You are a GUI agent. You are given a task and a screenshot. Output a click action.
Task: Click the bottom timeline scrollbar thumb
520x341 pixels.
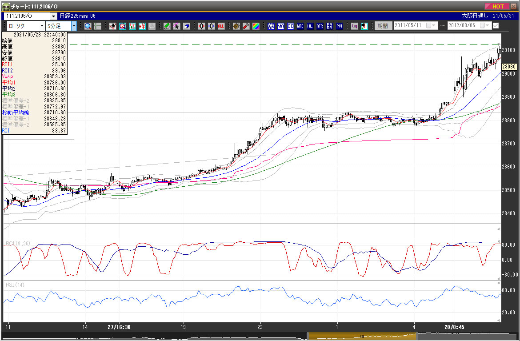(362, 336)
